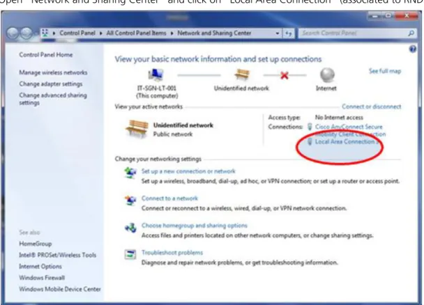This screenshot has height=305, width=424.
Task: Go forward with the Forward arrow button
Action: (x=26, y=33)
